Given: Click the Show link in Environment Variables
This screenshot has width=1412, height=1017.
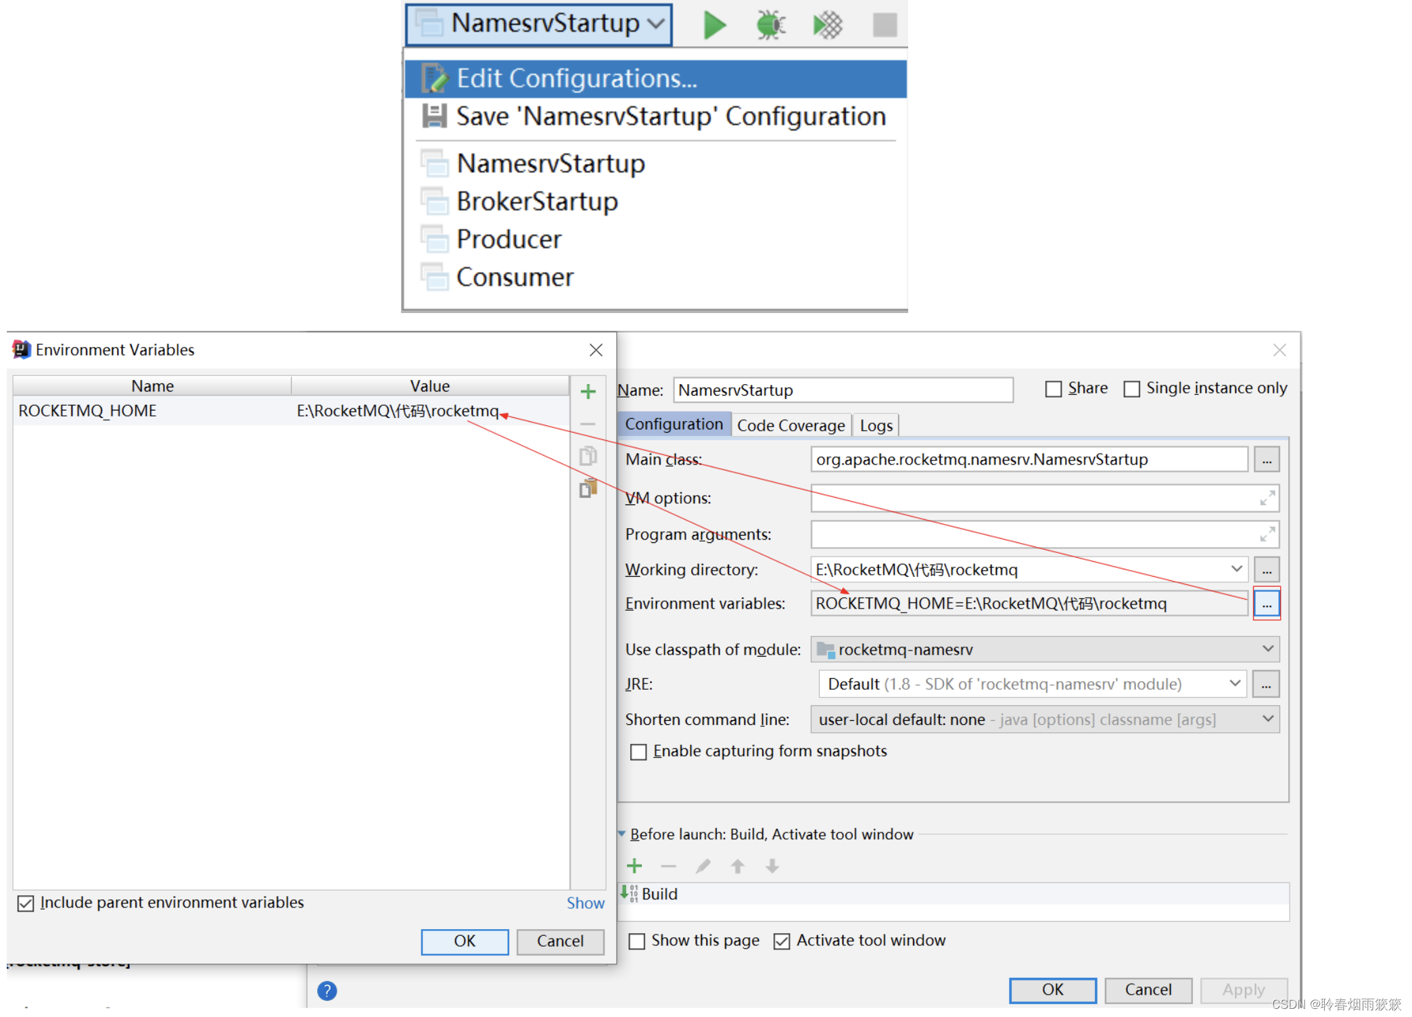Looking at the screenshot, I should point(585,903).
